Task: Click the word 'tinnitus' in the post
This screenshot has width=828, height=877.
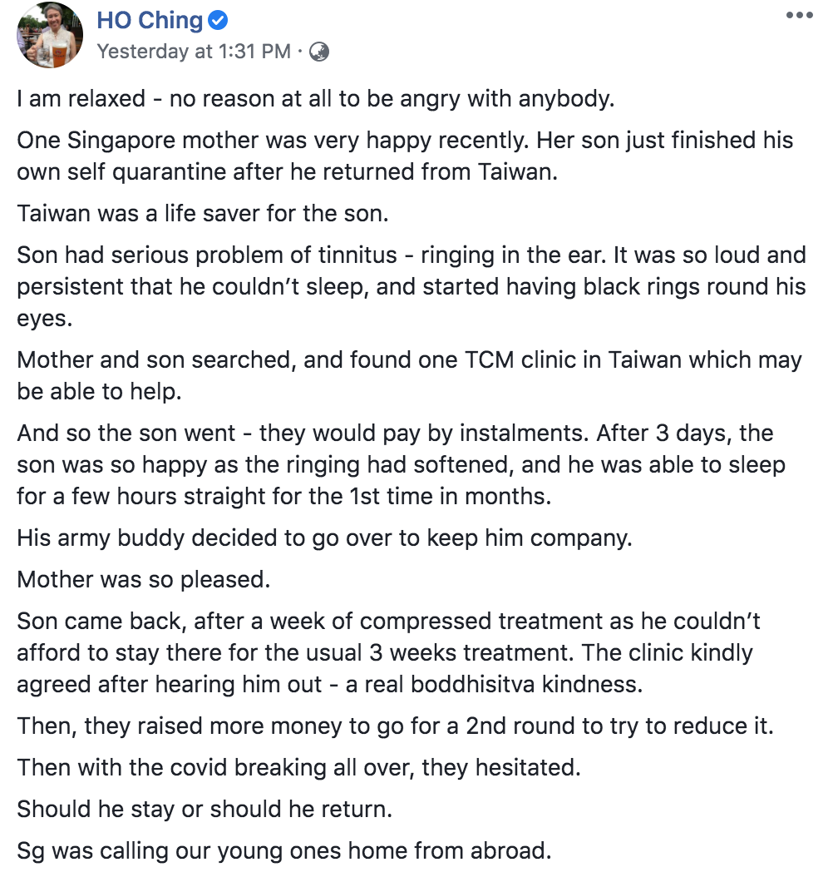Action: (357, 255)
